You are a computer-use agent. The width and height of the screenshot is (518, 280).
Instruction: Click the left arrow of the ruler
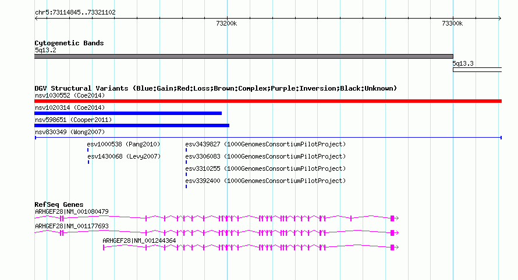tap(36, 19)
